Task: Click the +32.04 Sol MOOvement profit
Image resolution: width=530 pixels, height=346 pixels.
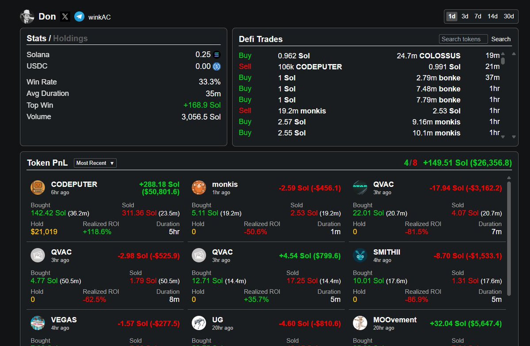Action: 465,323
